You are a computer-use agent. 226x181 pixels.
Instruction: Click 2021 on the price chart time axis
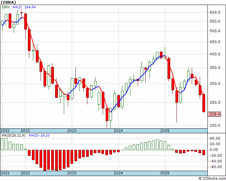pos(5,131)
